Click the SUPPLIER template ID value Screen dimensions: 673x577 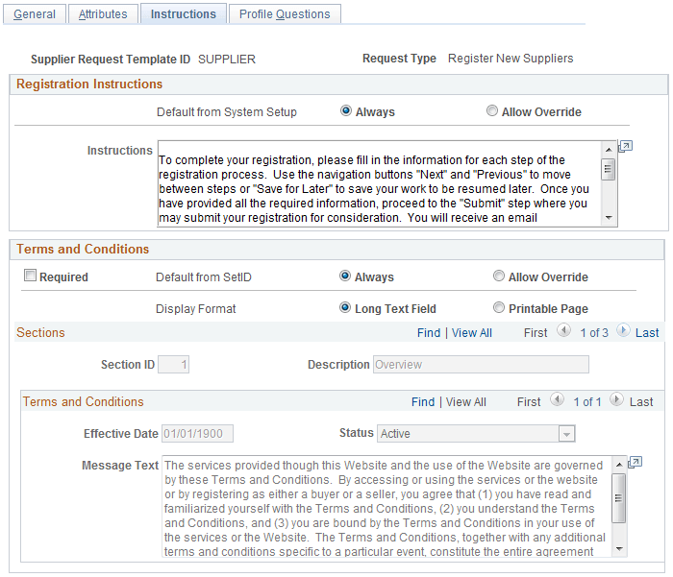click(227, 60)
